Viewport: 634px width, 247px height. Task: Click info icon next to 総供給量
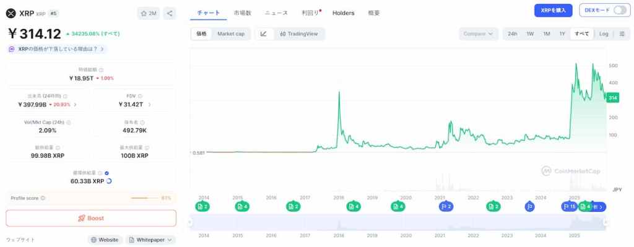tap(58, 148)
